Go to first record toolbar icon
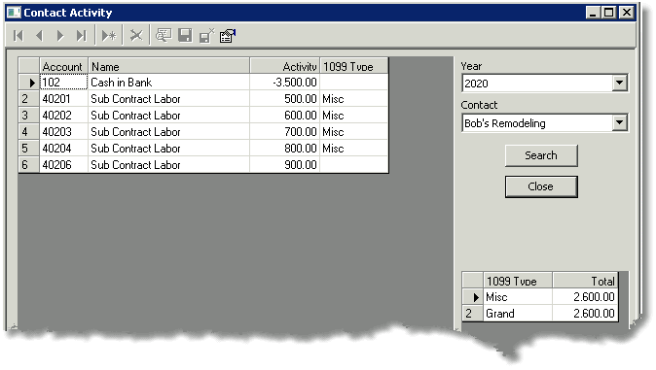This screenshot has width=656, height=370. (18, 36)
